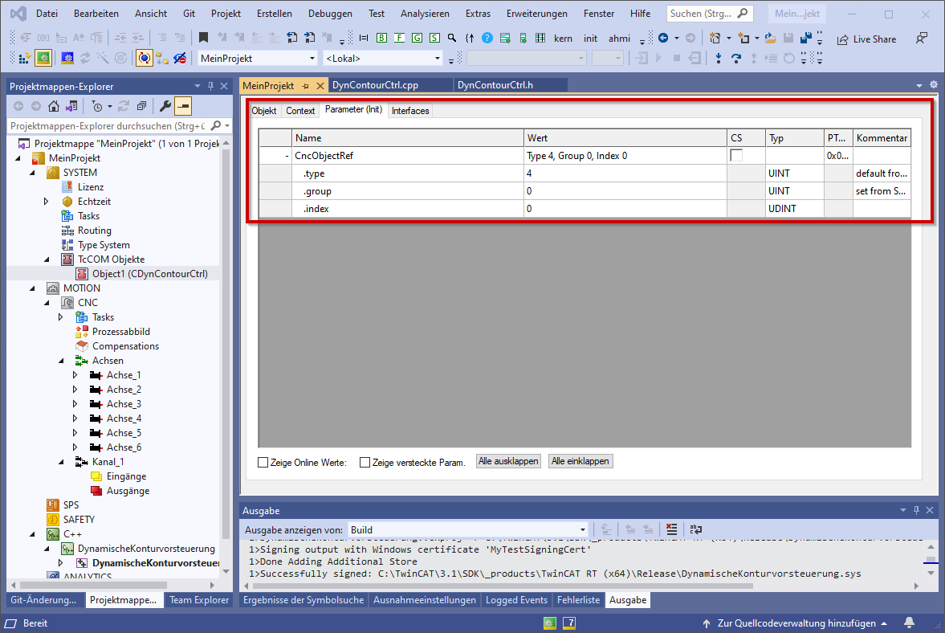Viewport: 945px width, 633px height.
Task: Click the ahmi toolbar button
Action: click(x=619, y=38)
